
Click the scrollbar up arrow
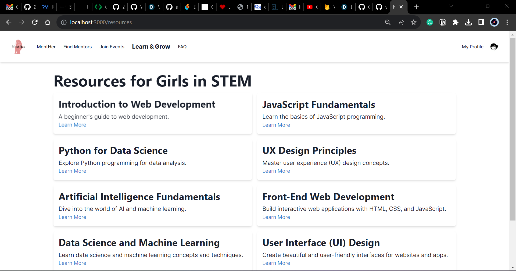[513, 35]
